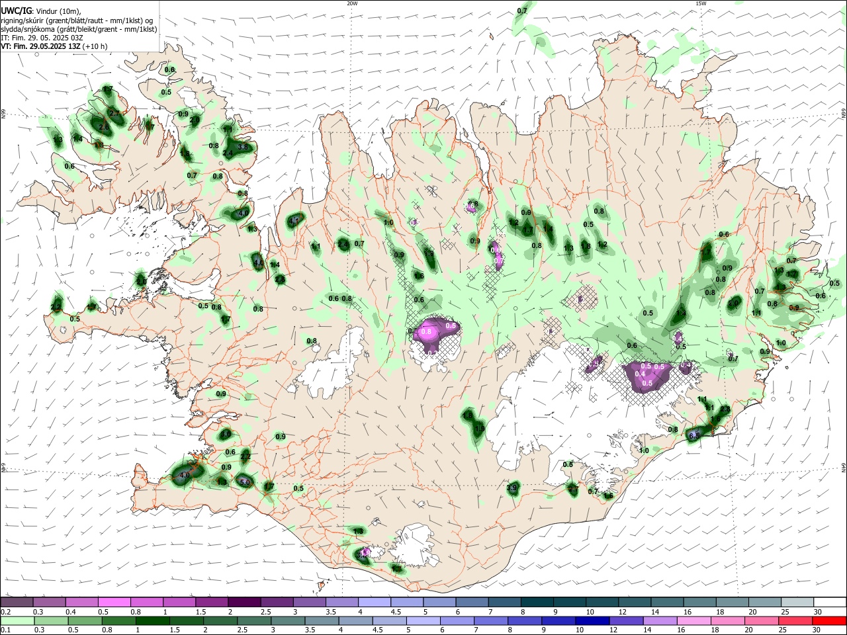Click the "0.4" label in the snow legend
Screen dimensions: 847x635
[71, 612]
